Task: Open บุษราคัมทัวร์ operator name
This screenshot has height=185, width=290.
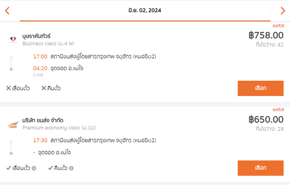Action: click(x=36, y=36)
